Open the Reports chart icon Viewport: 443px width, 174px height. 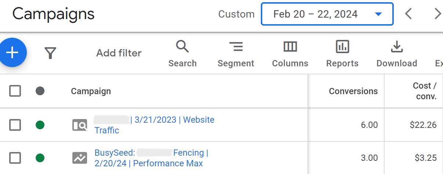[342, 54]
